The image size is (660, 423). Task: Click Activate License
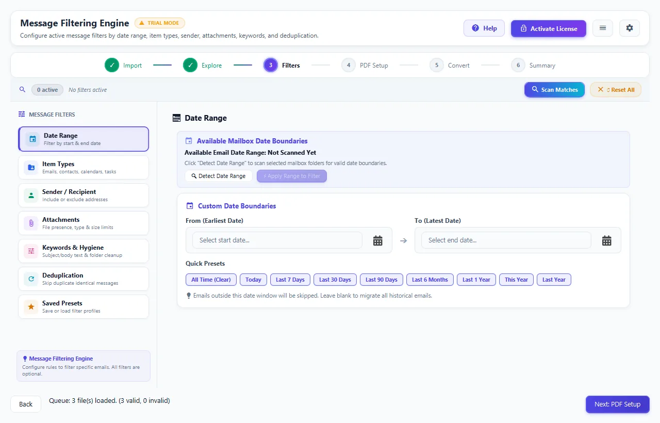[549, 28]
